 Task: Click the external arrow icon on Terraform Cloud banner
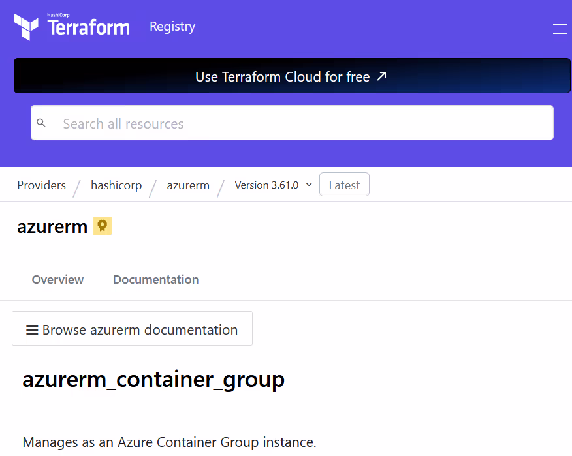tap(381, 76)
